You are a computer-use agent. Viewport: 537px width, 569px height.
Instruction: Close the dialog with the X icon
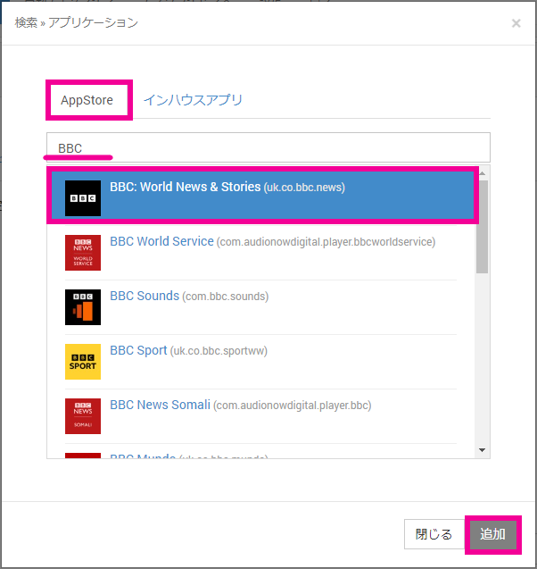coord(516,23)
